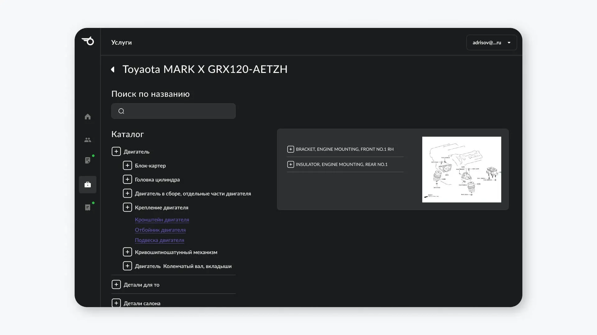Open the Отбойник двигателя link
Image resolution: width=597 pixels, height=335 pixels.
[x=160, y=230]
